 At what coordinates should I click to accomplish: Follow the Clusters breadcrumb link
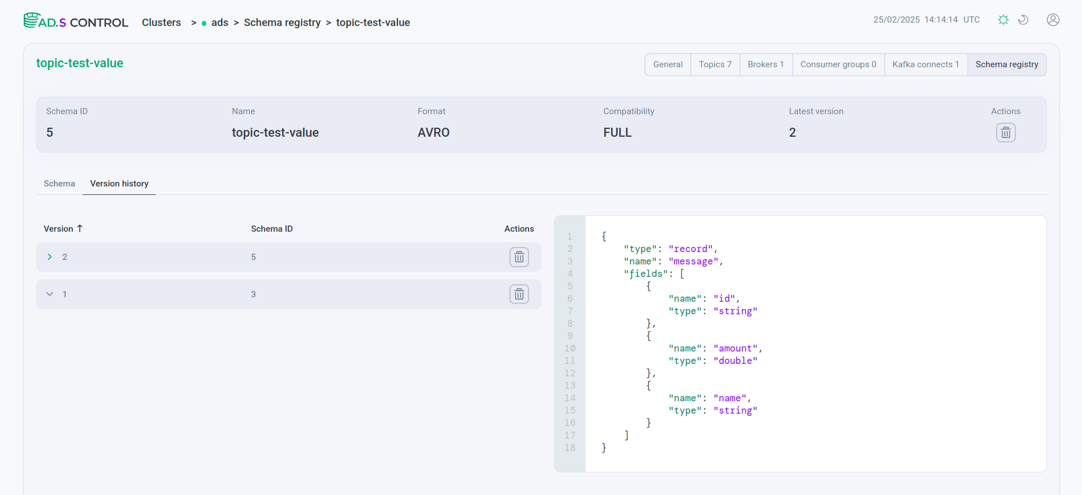[x=161, y=23]
